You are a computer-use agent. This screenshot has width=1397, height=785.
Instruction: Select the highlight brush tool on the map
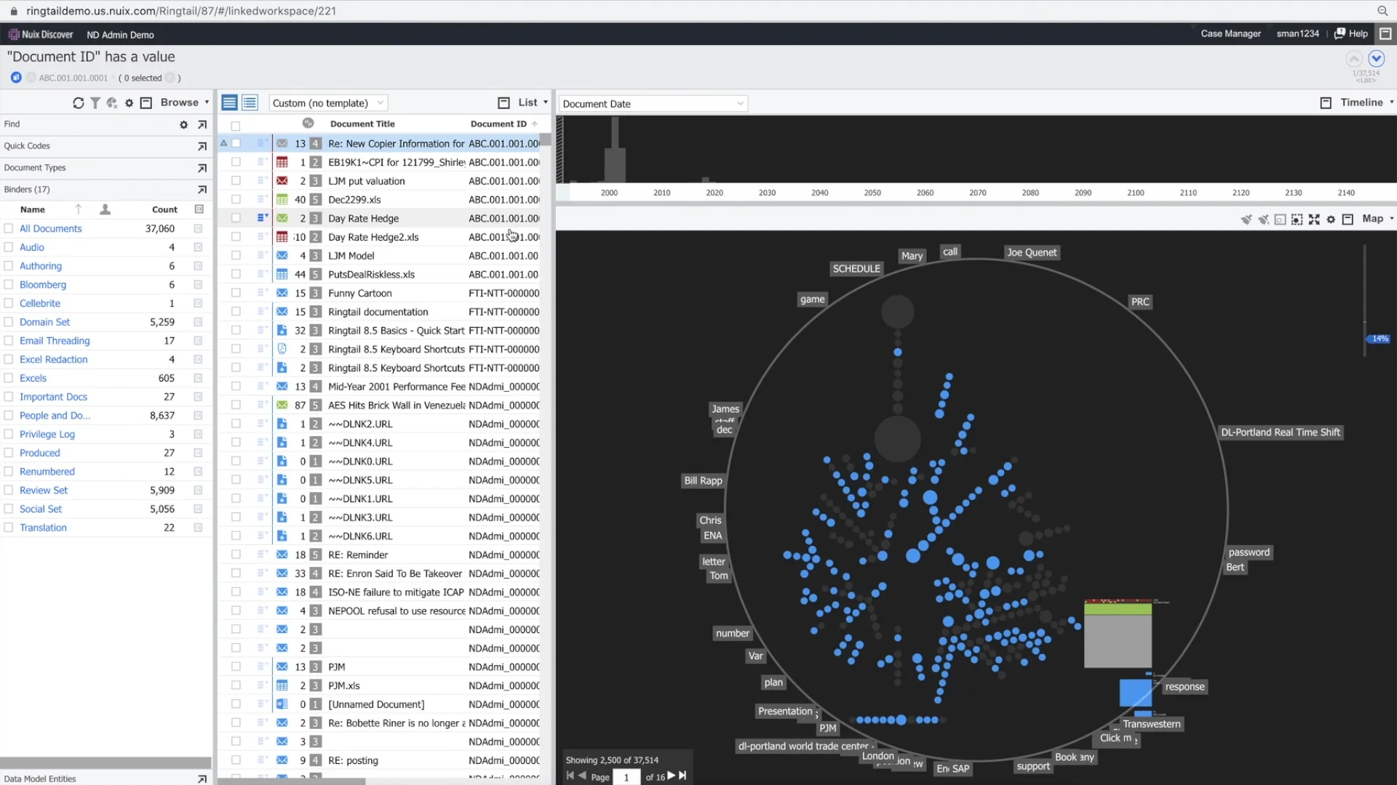[x=1246, y=219]
